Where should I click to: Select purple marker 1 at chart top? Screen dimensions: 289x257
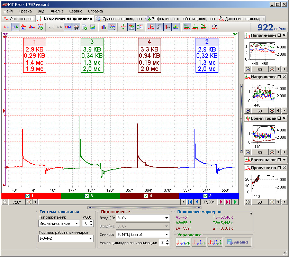[x=5, y=34]
